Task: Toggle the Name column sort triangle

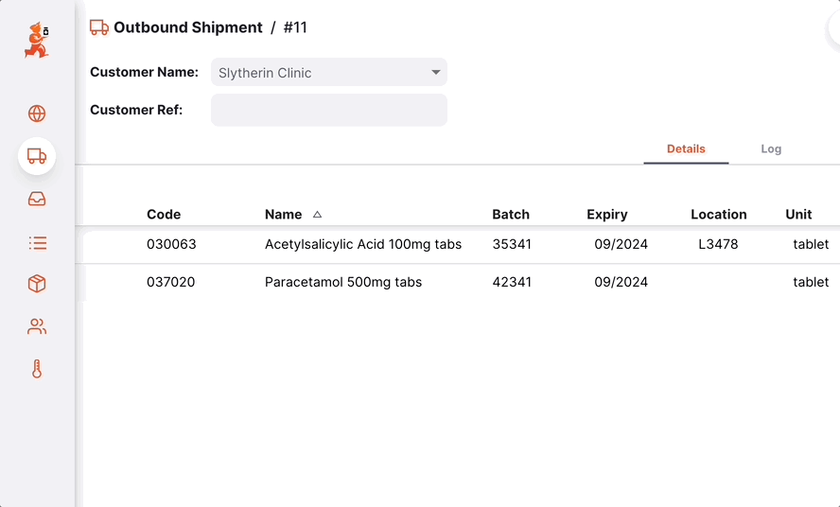Action: (317, 215)
